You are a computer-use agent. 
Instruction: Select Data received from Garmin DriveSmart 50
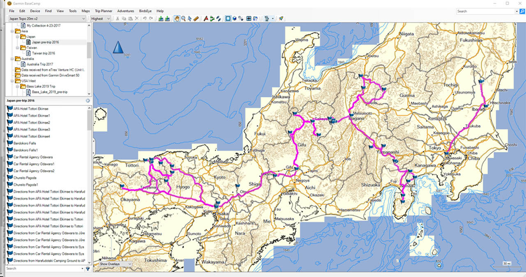50,76
